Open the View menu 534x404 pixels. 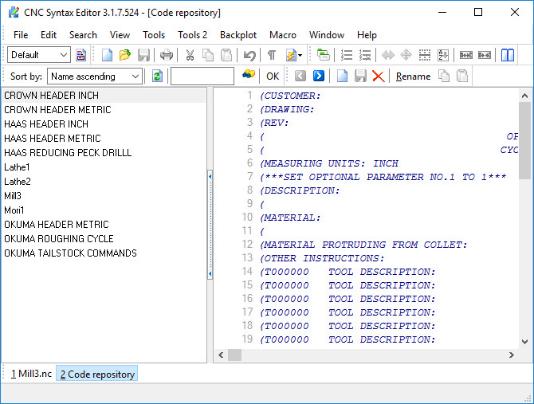[x=120, y=35]
